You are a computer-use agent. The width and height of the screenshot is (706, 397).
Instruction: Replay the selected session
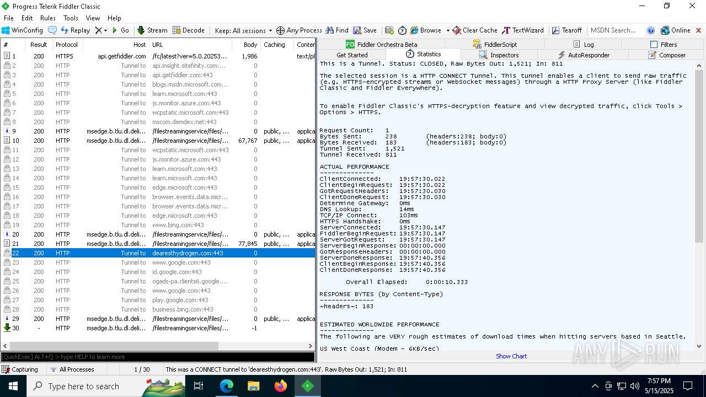75,30
